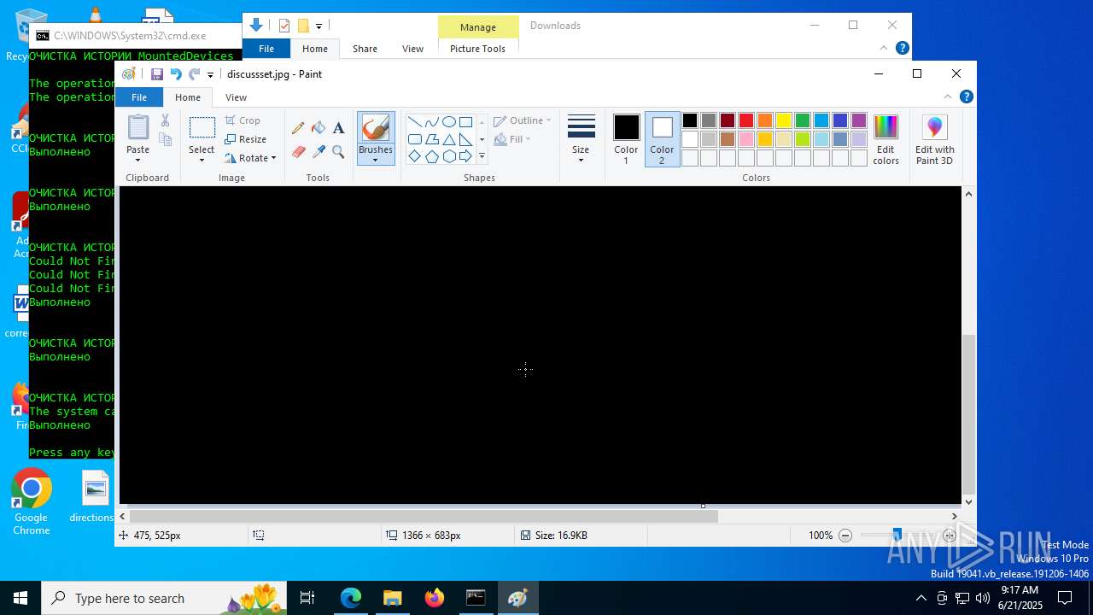Click the Type here to search box
Viewport: 1093px width, 615px height.
[x=164, y=598]
